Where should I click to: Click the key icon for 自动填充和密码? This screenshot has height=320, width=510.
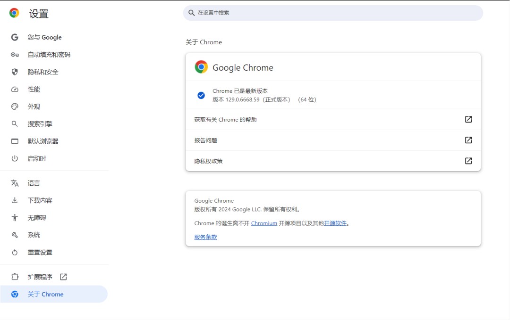[x=15, y=55]
